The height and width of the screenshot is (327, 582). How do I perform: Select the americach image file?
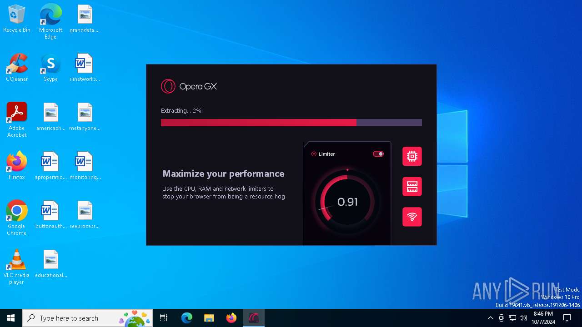(50, 117)
